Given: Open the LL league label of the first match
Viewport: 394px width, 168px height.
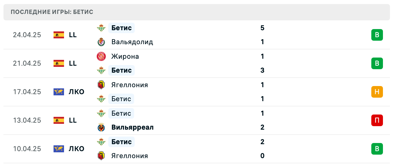Looking at the screenshot, I should click(x=73, y=35).
